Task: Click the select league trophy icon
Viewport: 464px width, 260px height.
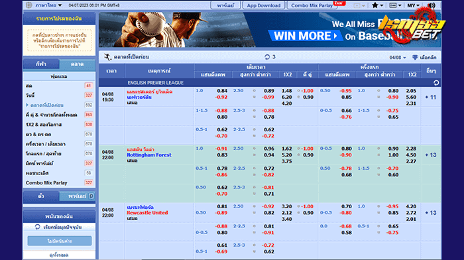Action: (415, 57)
